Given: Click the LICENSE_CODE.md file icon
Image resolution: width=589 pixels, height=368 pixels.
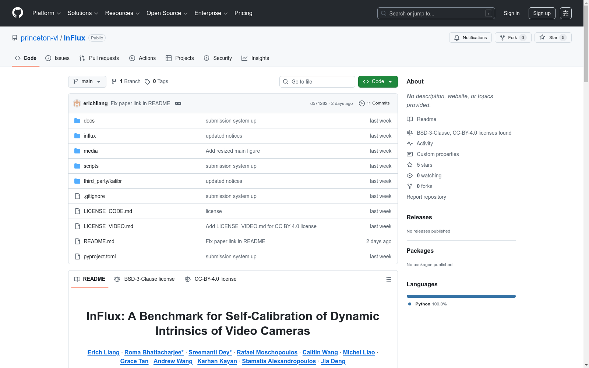Looking at the screenshot, I should (x=77, y=211).
